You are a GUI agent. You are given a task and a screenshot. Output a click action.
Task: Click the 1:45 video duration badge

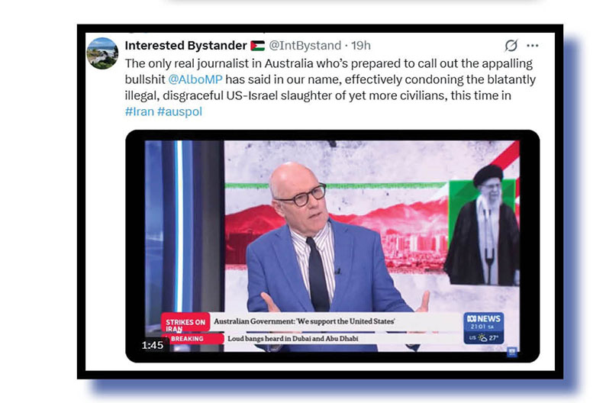(153, 345)
